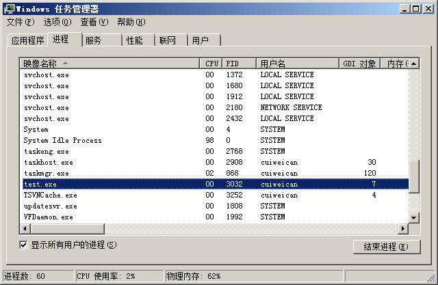Click the CPU 使用率: 2% status entry

coord(120,276)
